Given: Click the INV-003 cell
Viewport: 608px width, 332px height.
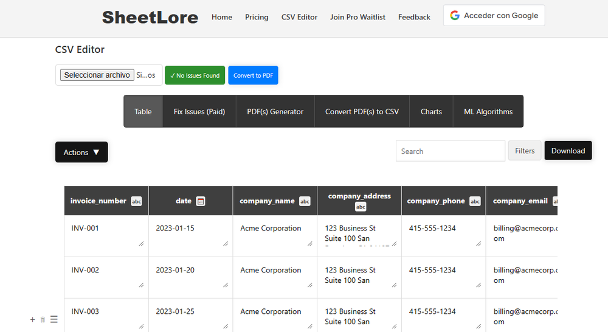Looking at the screenshot, I should tap(106, 316).
